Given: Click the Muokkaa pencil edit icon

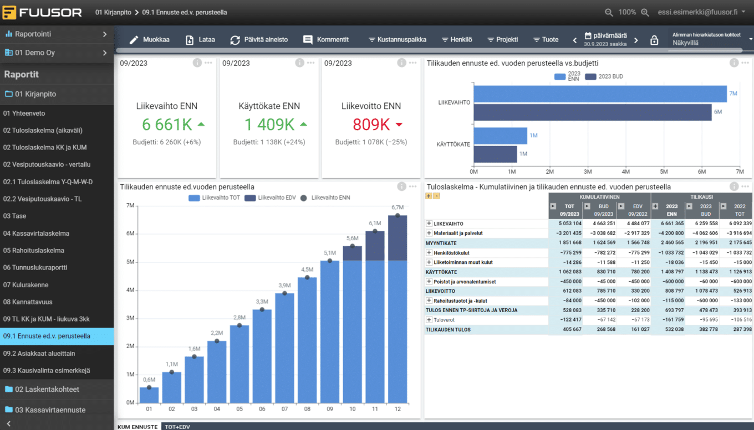Looking at the screenshot, I should pos(134,40).
